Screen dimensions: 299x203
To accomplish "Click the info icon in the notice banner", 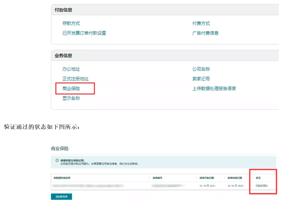I will pyautogui.click(x=57, y=160).
